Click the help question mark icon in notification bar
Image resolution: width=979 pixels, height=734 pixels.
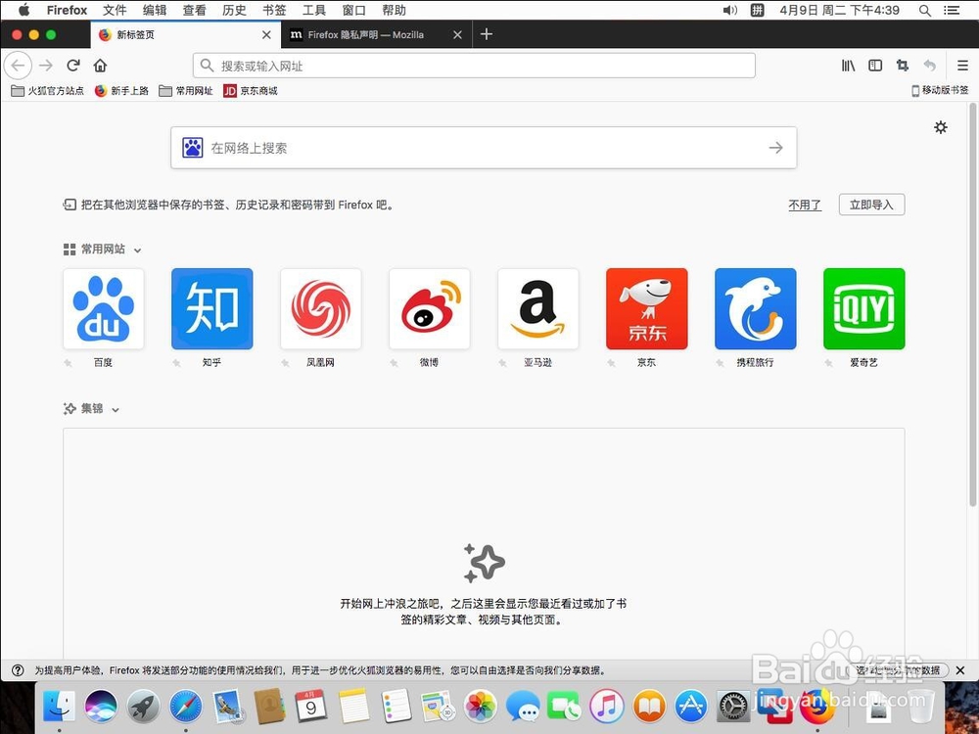[18, 670]
